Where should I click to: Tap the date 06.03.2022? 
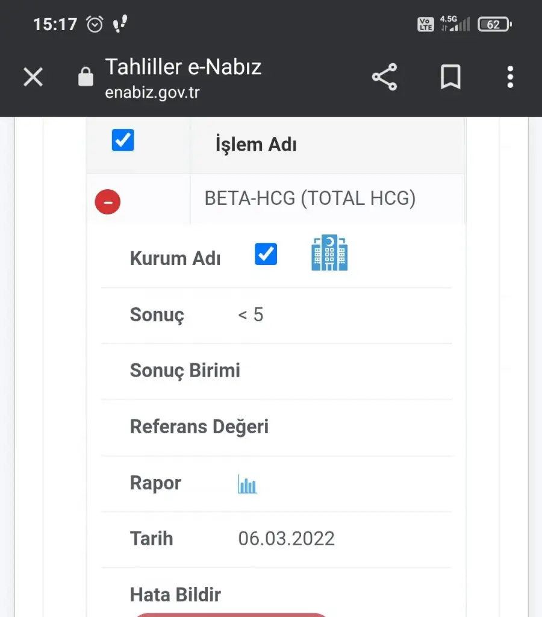286,538
